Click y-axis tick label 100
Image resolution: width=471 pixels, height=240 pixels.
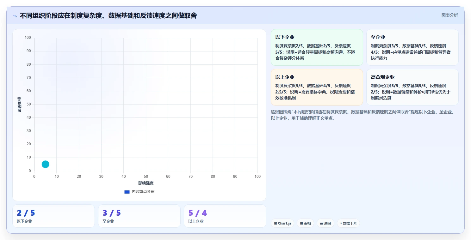click(x=28, y=38)
